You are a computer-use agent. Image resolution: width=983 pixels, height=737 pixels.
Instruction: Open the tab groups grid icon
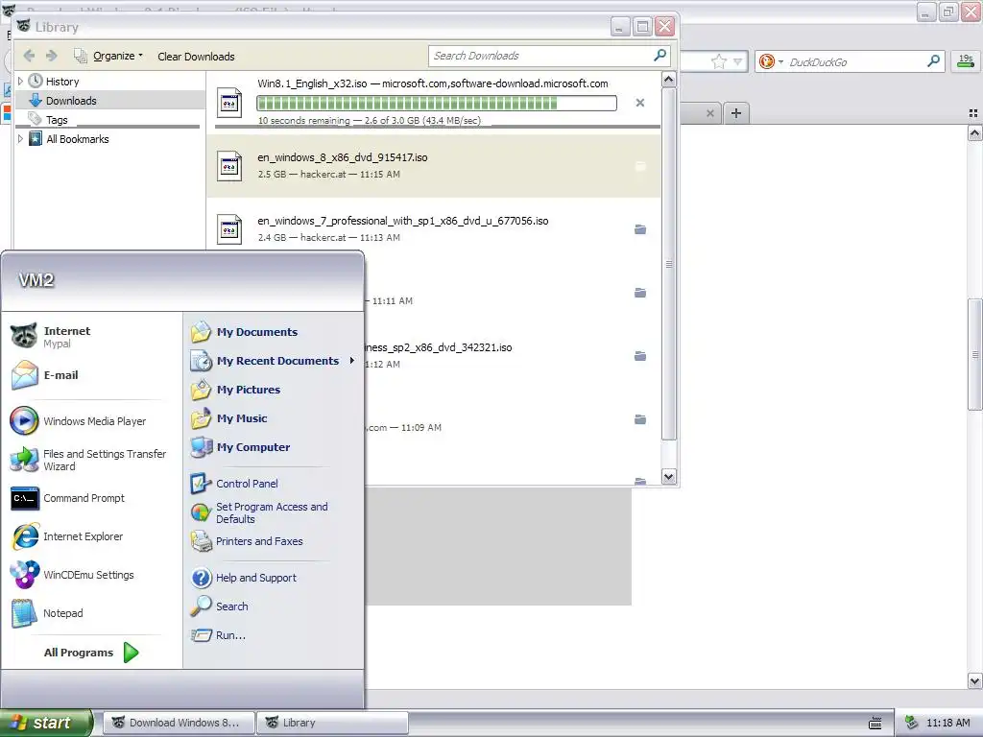(x=973, y=113)
